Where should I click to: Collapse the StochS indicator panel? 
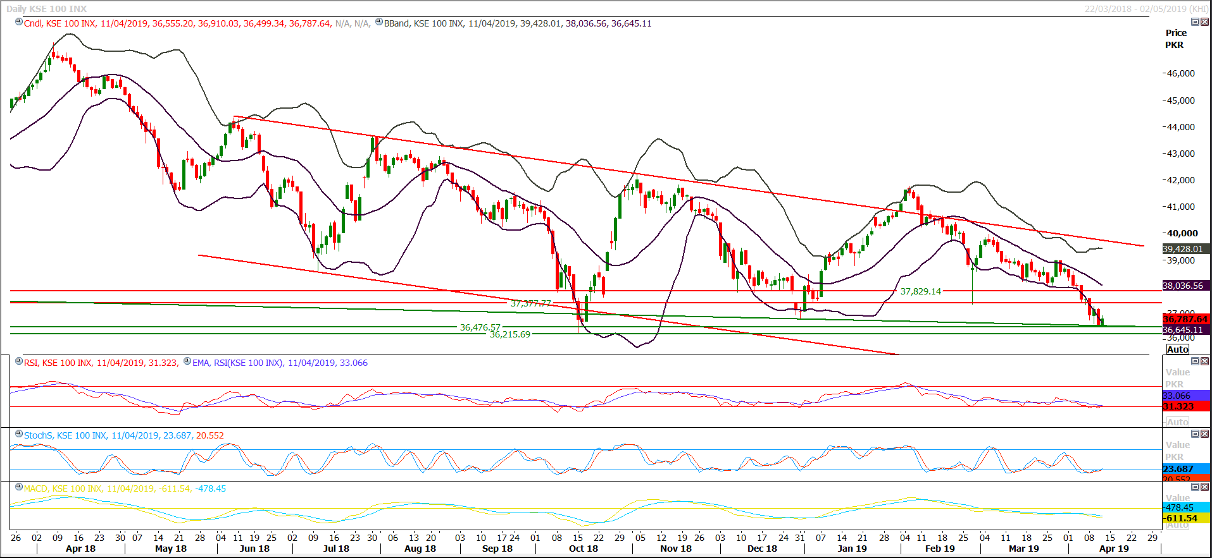click(x=1195, y=434)
